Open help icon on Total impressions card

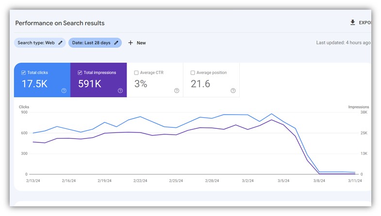(120, 91)
